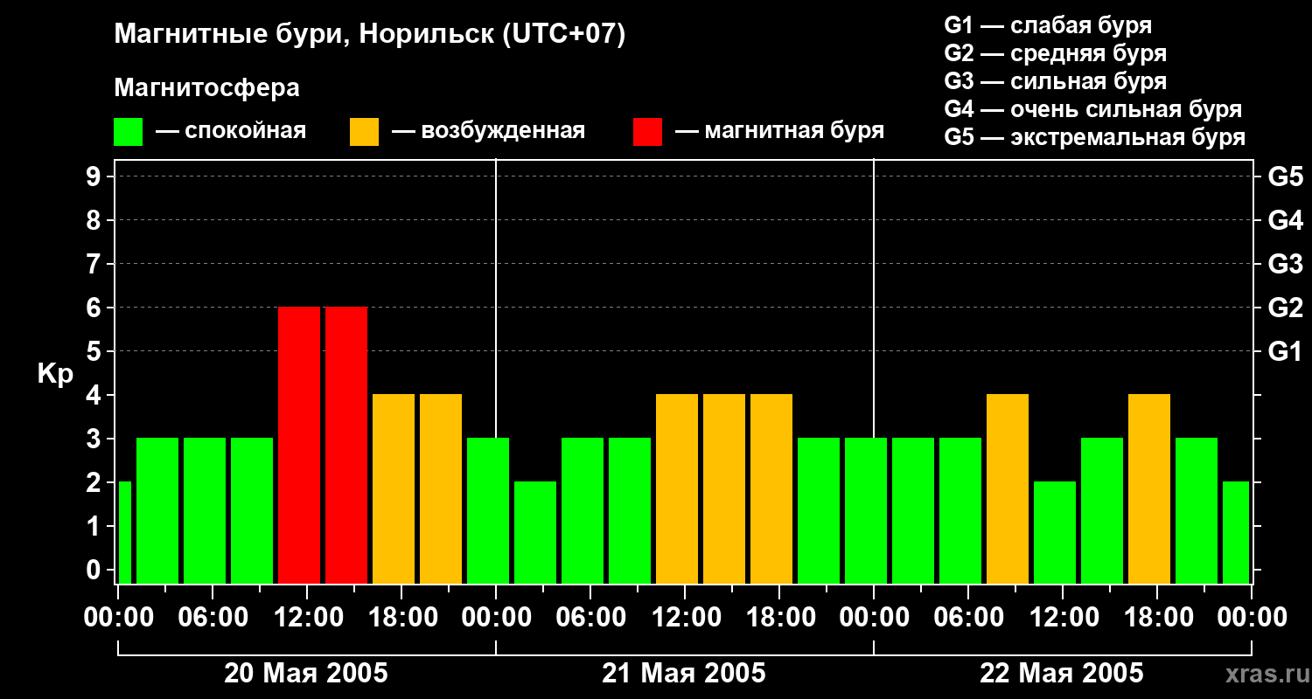Click the green bar covering 06:00 on 21 Мая
This screenshot has width=1312, height=699.
583,511
